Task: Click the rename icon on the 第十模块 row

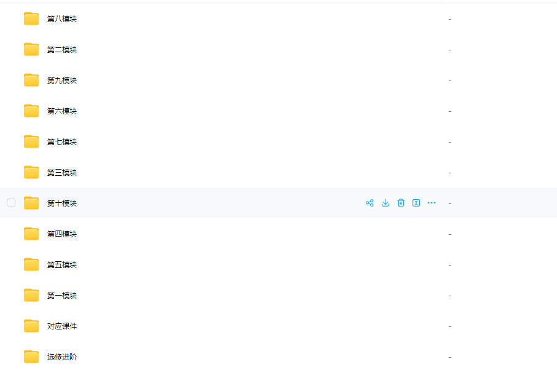Action: pos(416,203)
